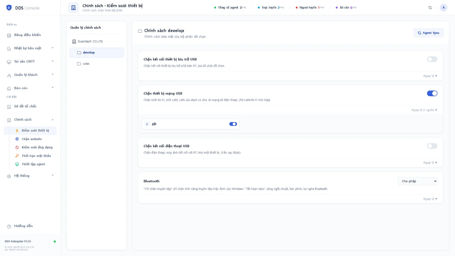Collapse Ngoại lệ (1 người) exceptions list
This screenshot has height=256, width=455.
pos(424,110)
